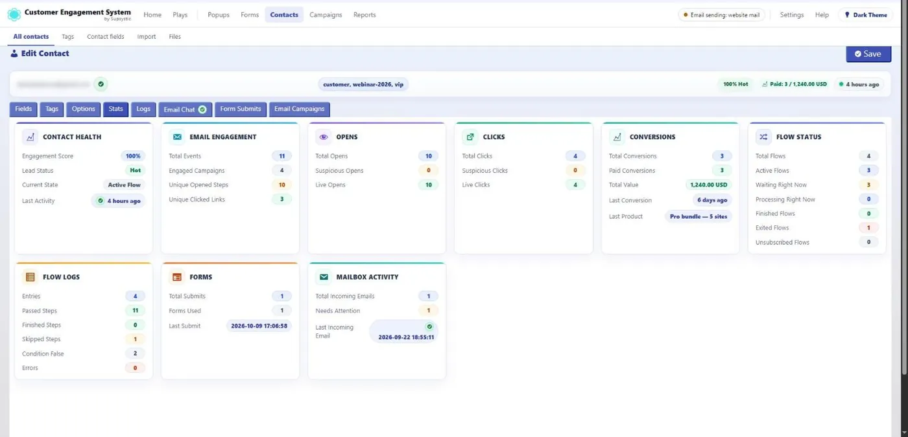Screen dimensions: 908x437
Task: Open the Email Campaigns tab
Action: 300,109
